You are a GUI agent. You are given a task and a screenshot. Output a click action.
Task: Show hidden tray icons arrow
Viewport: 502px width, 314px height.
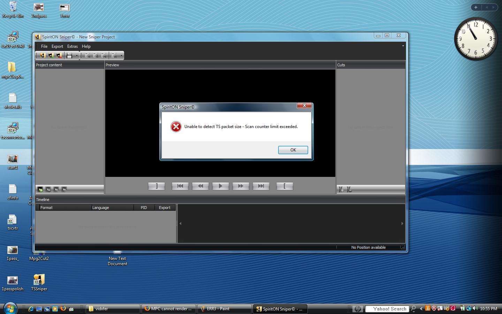click(421, 309)
